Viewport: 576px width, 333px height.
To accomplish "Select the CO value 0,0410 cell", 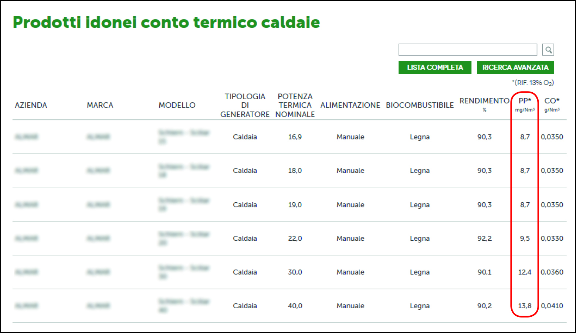I will pyautogui.click(x=552, y=306).
